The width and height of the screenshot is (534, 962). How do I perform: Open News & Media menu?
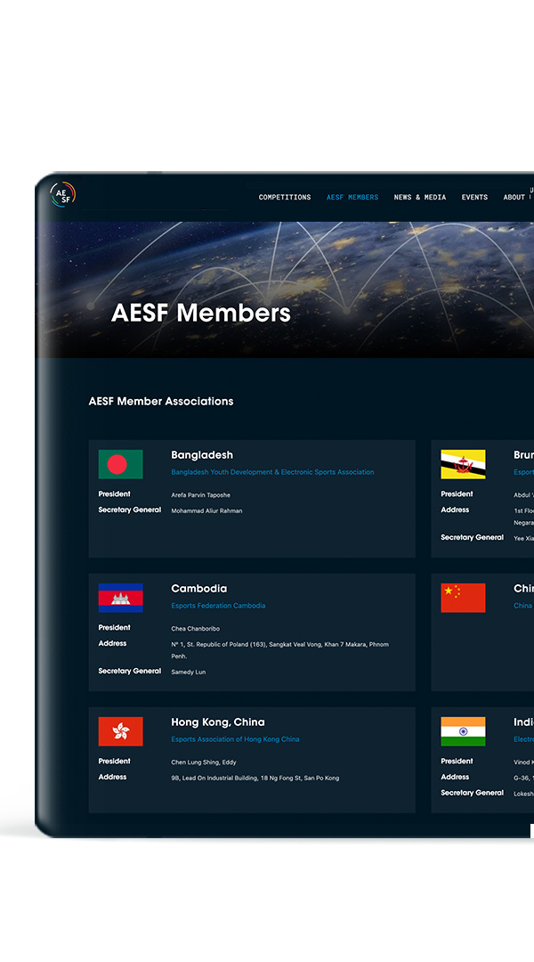coord(420,198)
